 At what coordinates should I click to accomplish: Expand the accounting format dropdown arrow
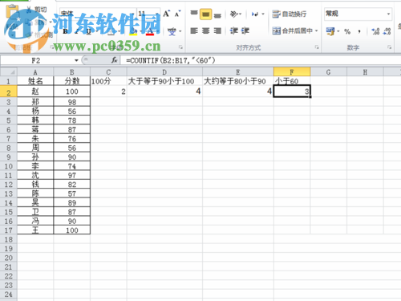coord(338,31)
